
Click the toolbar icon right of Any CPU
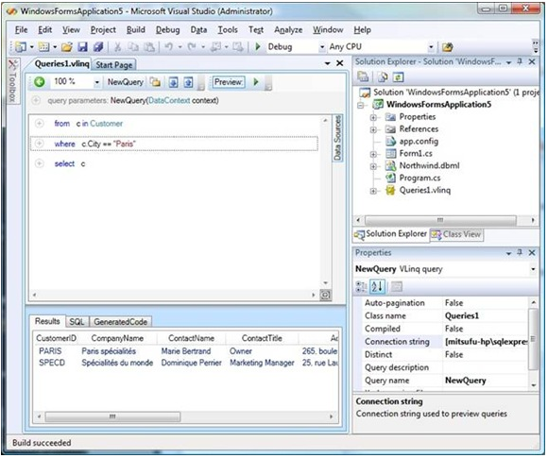tap(447, 47)
